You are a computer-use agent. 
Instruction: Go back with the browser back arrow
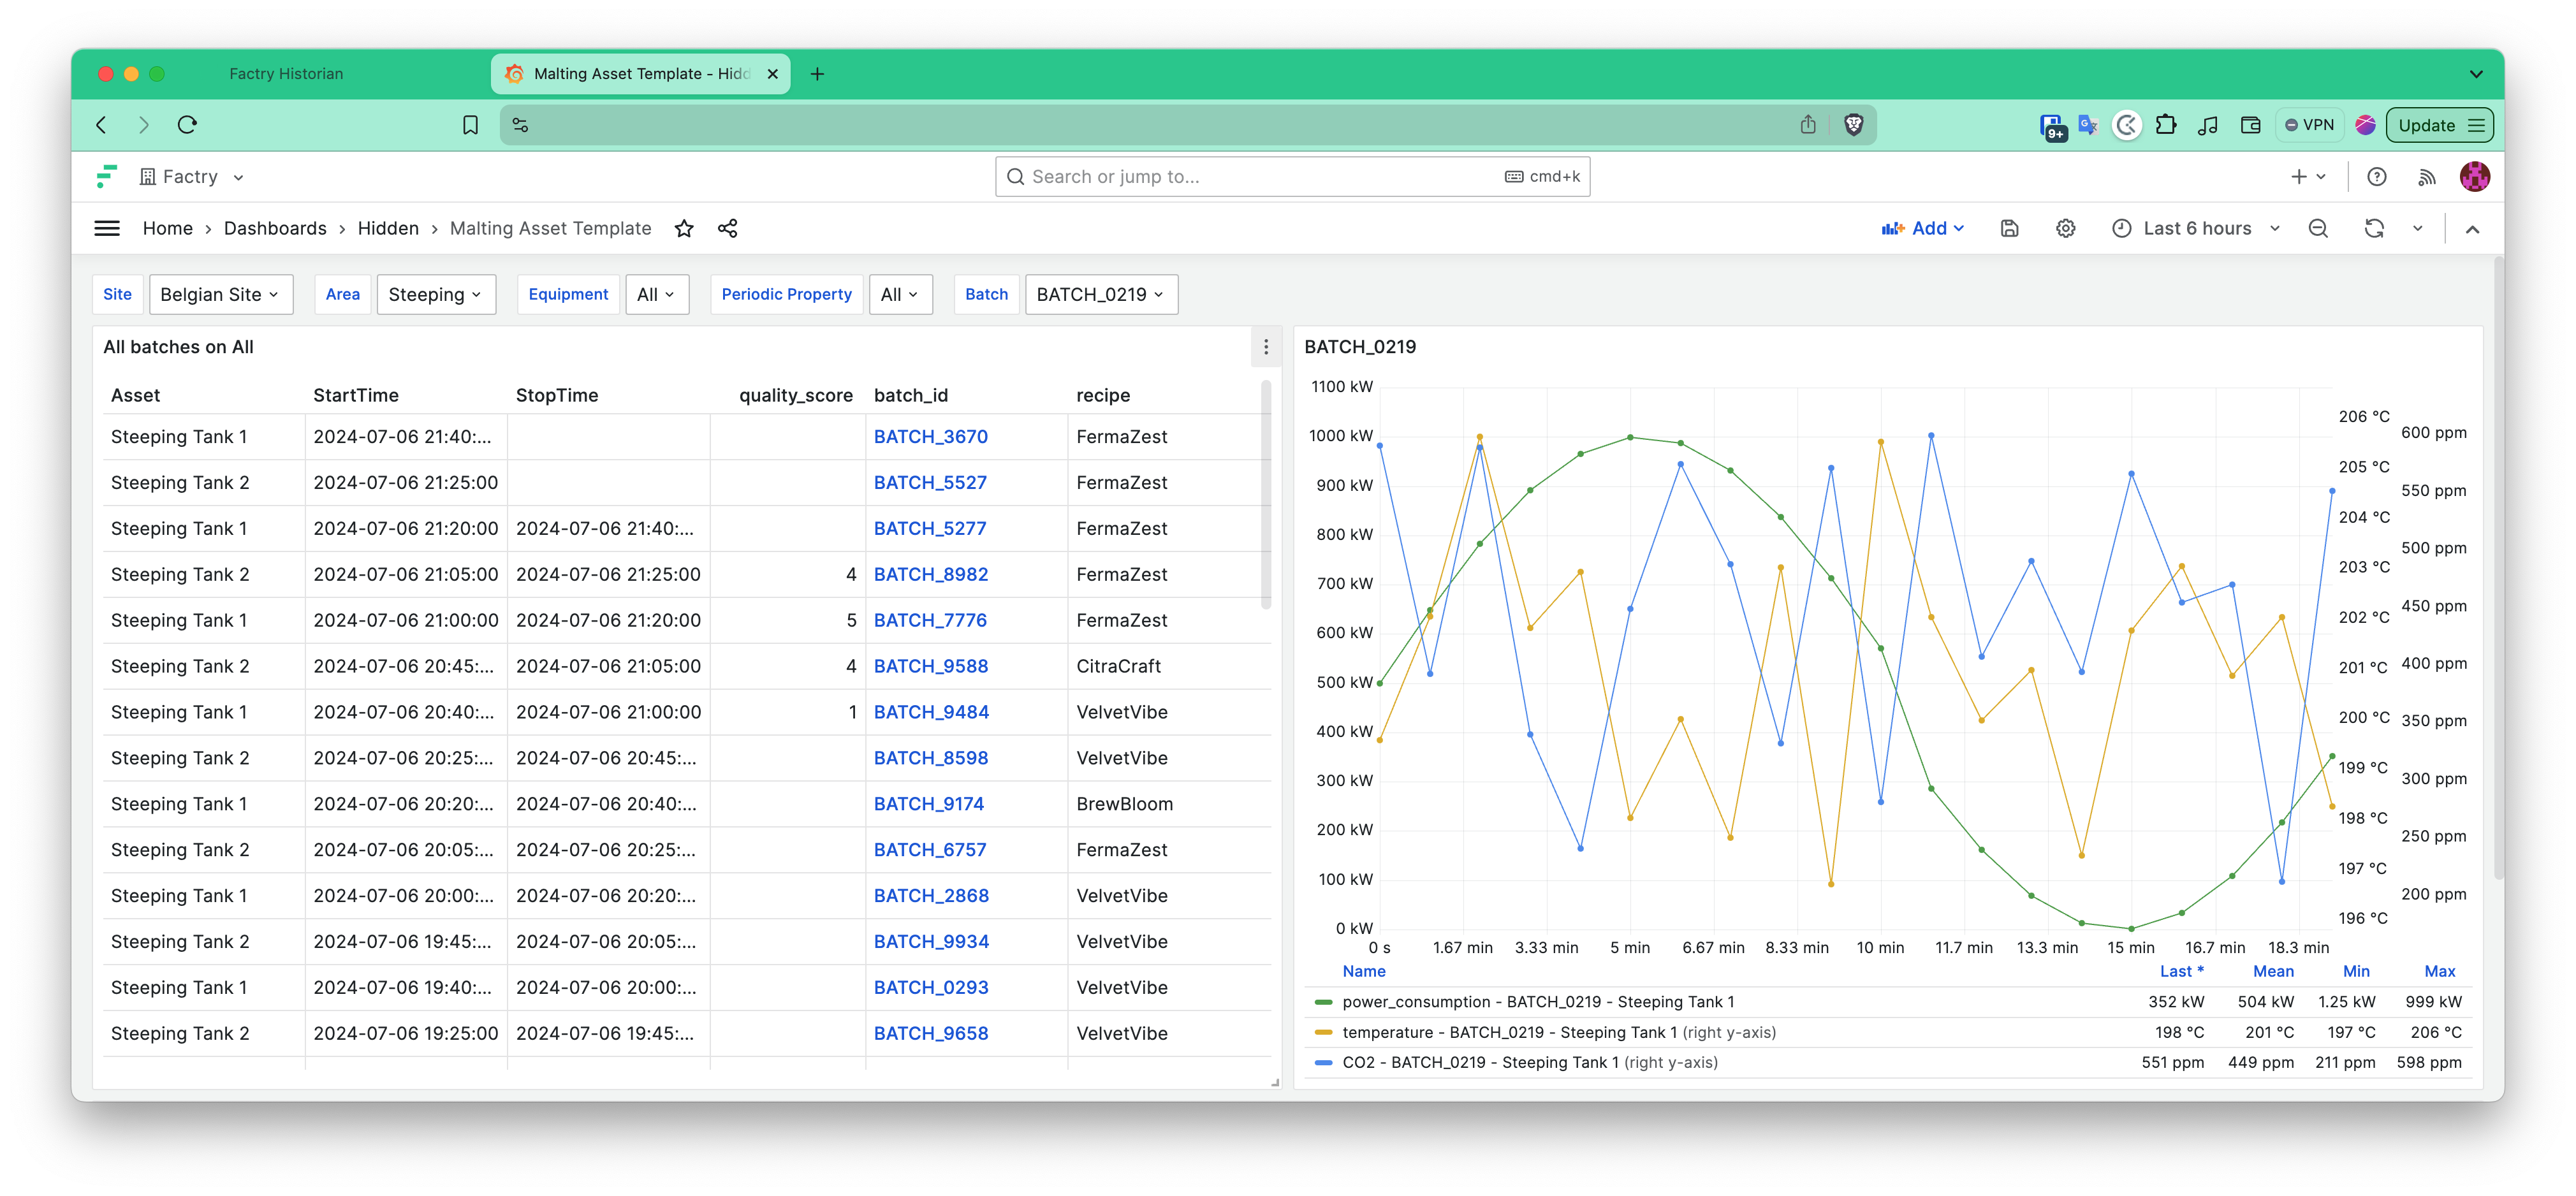click(101, 125)
